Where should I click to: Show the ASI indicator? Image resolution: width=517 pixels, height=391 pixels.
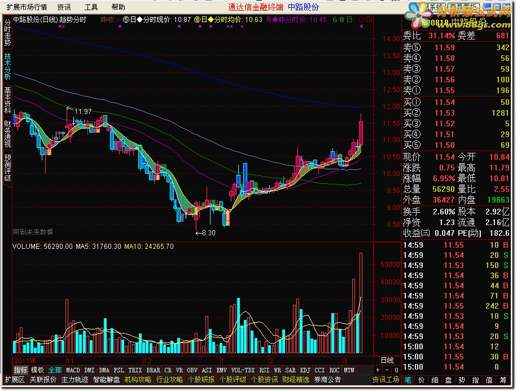[x=207, y=370]
